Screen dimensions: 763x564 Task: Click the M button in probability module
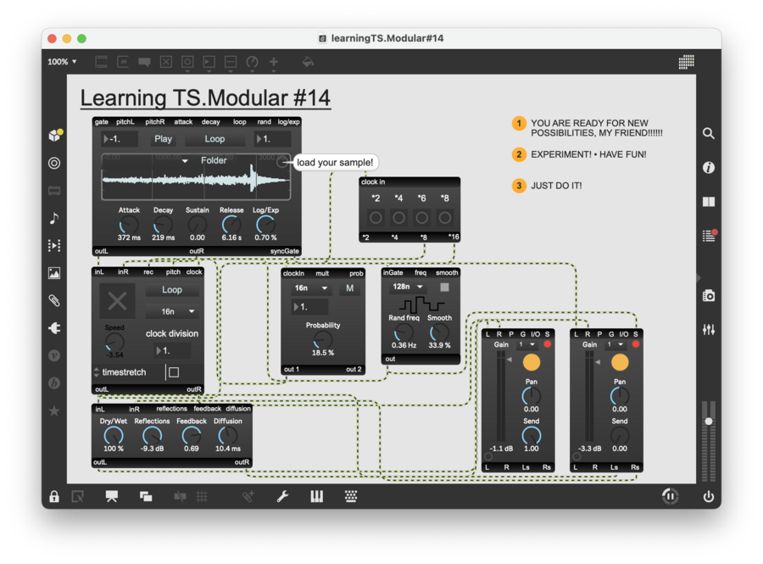click(x=350, y=288)
